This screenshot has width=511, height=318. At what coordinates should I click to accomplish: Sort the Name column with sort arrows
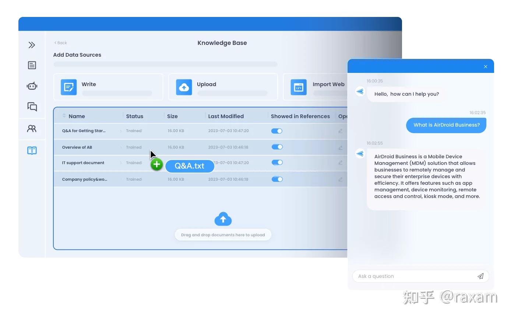coord(63,116)
